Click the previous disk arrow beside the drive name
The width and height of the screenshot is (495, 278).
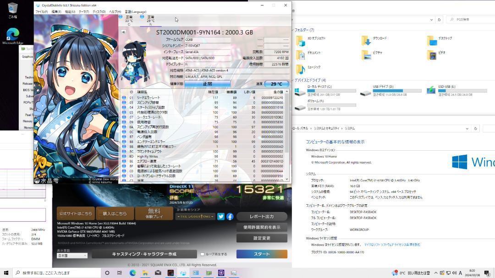(x=123, y=32)
